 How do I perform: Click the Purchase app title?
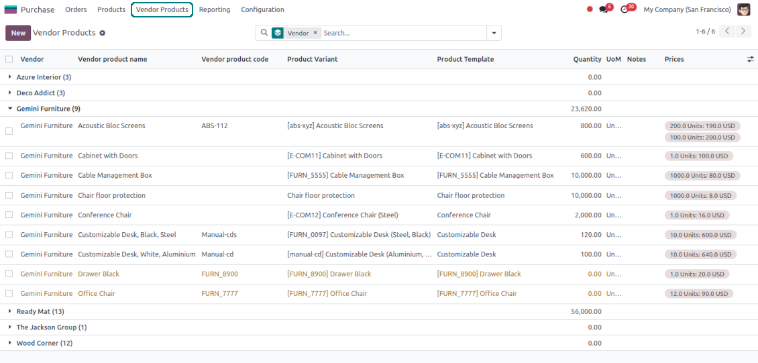pyautogui.click(x=38, y=9)
